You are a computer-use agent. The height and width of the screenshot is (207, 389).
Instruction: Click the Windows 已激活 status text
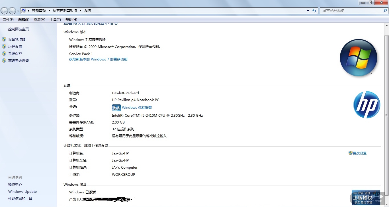pos(82,192)
